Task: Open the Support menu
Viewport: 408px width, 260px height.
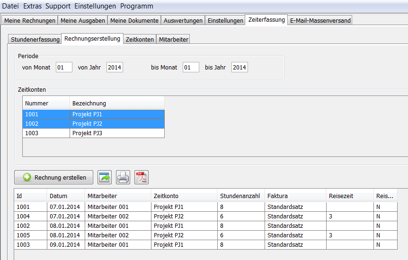Action: point(58,6)
